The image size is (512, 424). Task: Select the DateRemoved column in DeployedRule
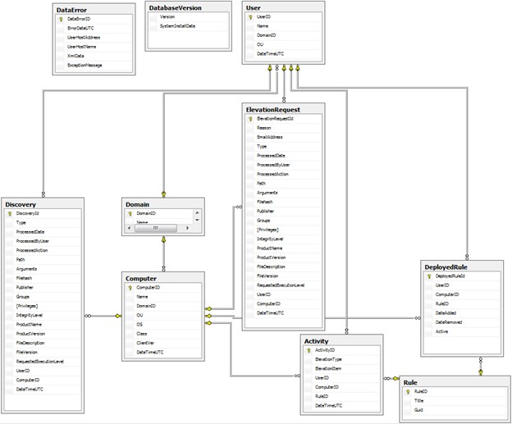(x=463, y=322)
